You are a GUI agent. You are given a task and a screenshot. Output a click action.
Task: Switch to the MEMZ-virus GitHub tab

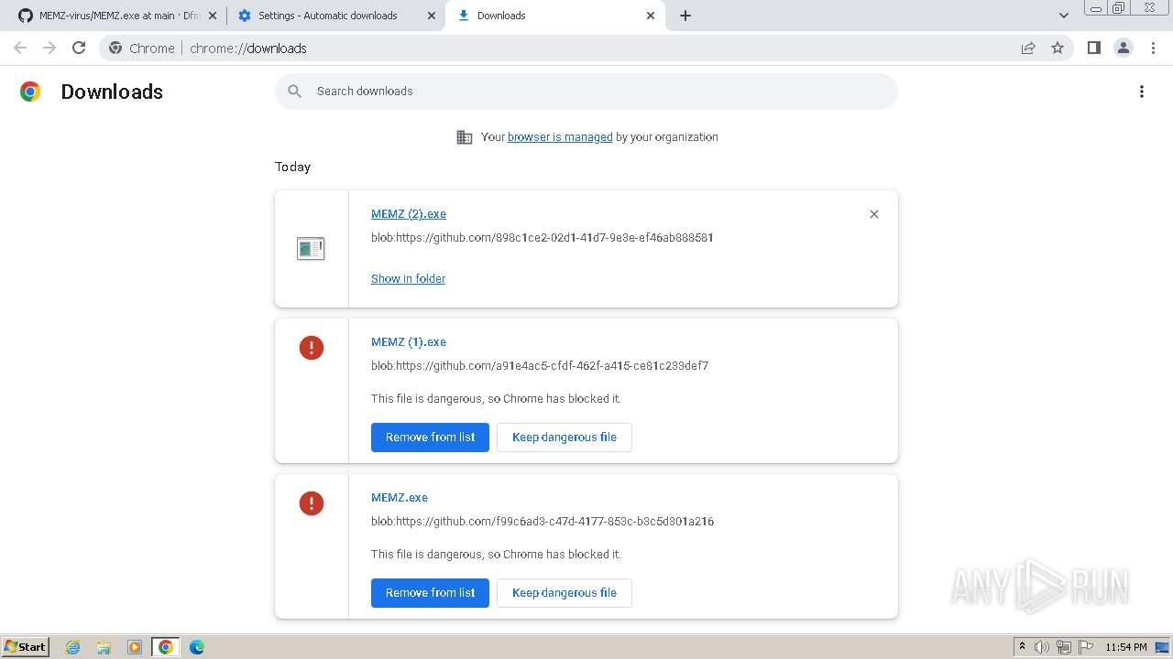tap(116, 16)
